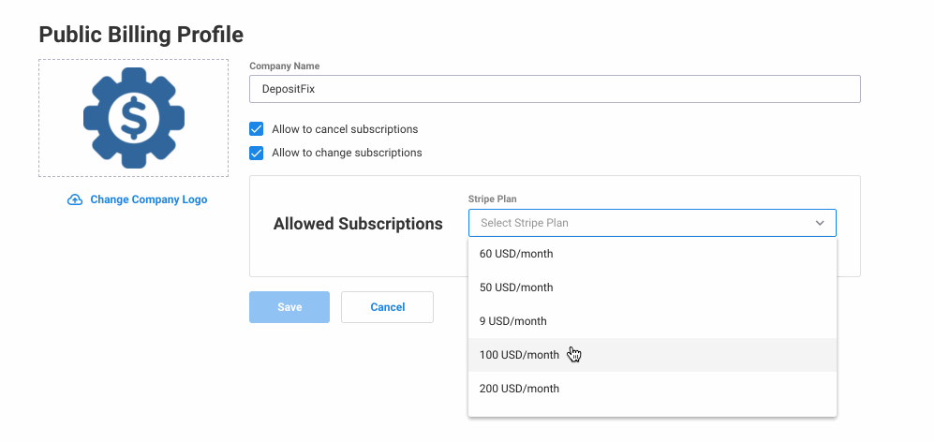This screenshot has width=935, height=442.
Task: Click the Stripe Plan field label
Action: [493, 199]
